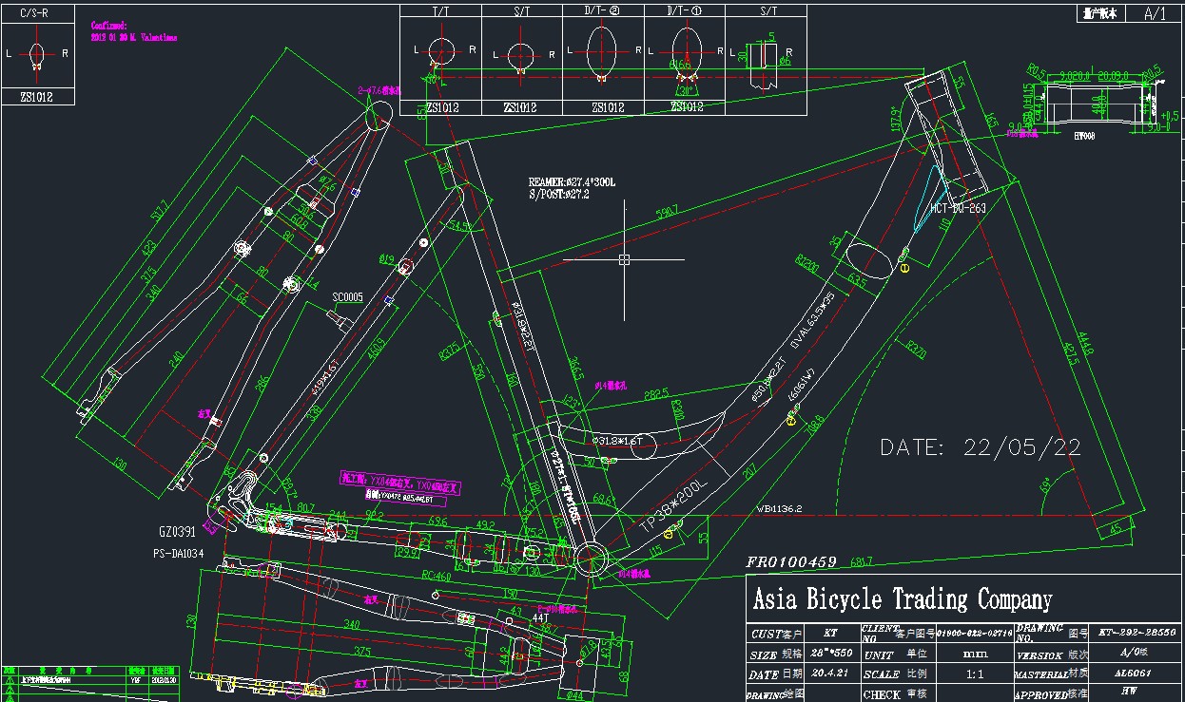Image resolution: width=1185 pixels, height=702 pixels.
Task: Select the AL6061 material cell
Action: (1129, 672)
